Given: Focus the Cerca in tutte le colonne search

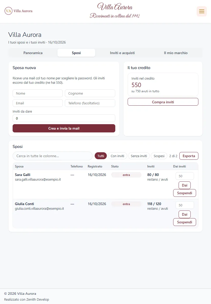Looking at the screenshot, I should pos(52,156).
